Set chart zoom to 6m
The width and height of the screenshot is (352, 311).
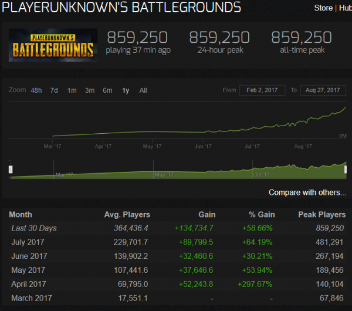point(107,90)
